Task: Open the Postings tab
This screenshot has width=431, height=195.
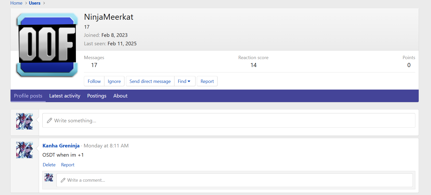Action: [97, 96]
